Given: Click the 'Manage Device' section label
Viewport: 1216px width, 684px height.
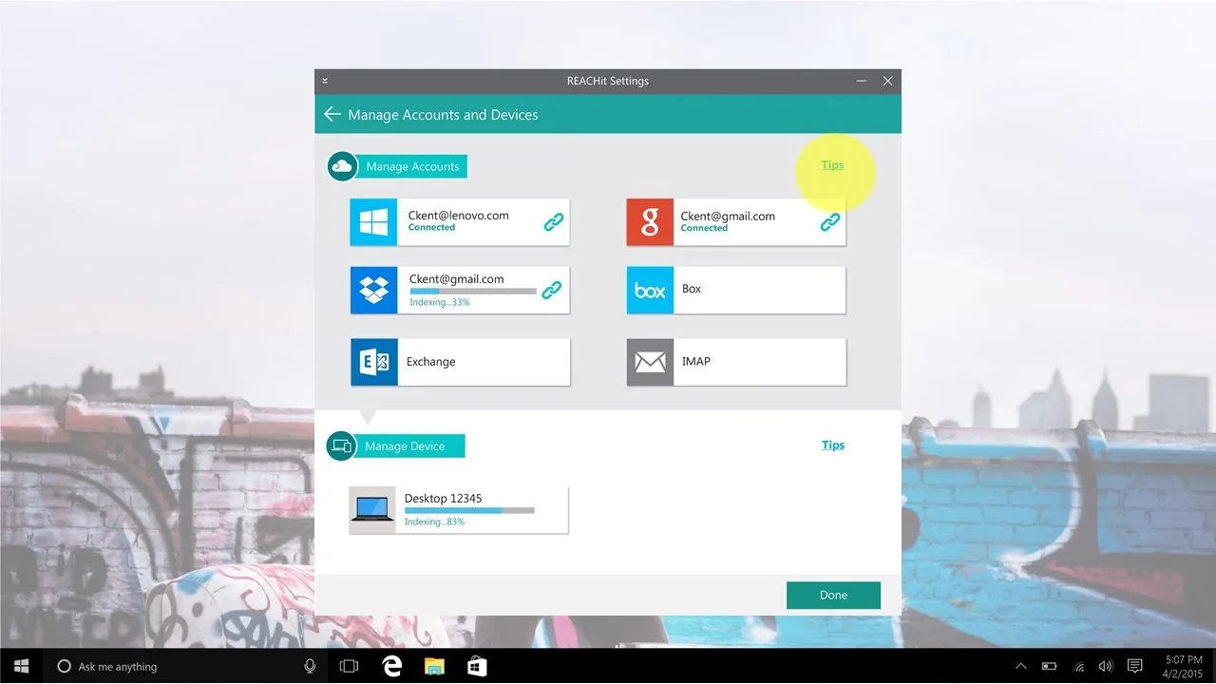Looking at the screenshot, I should click(405, 446).
